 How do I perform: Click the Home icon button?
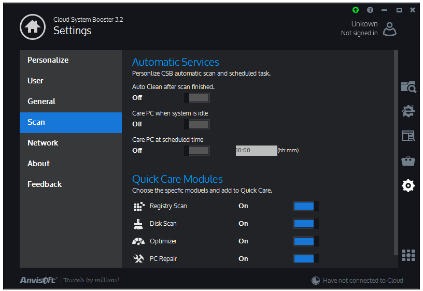pos(32,26)
